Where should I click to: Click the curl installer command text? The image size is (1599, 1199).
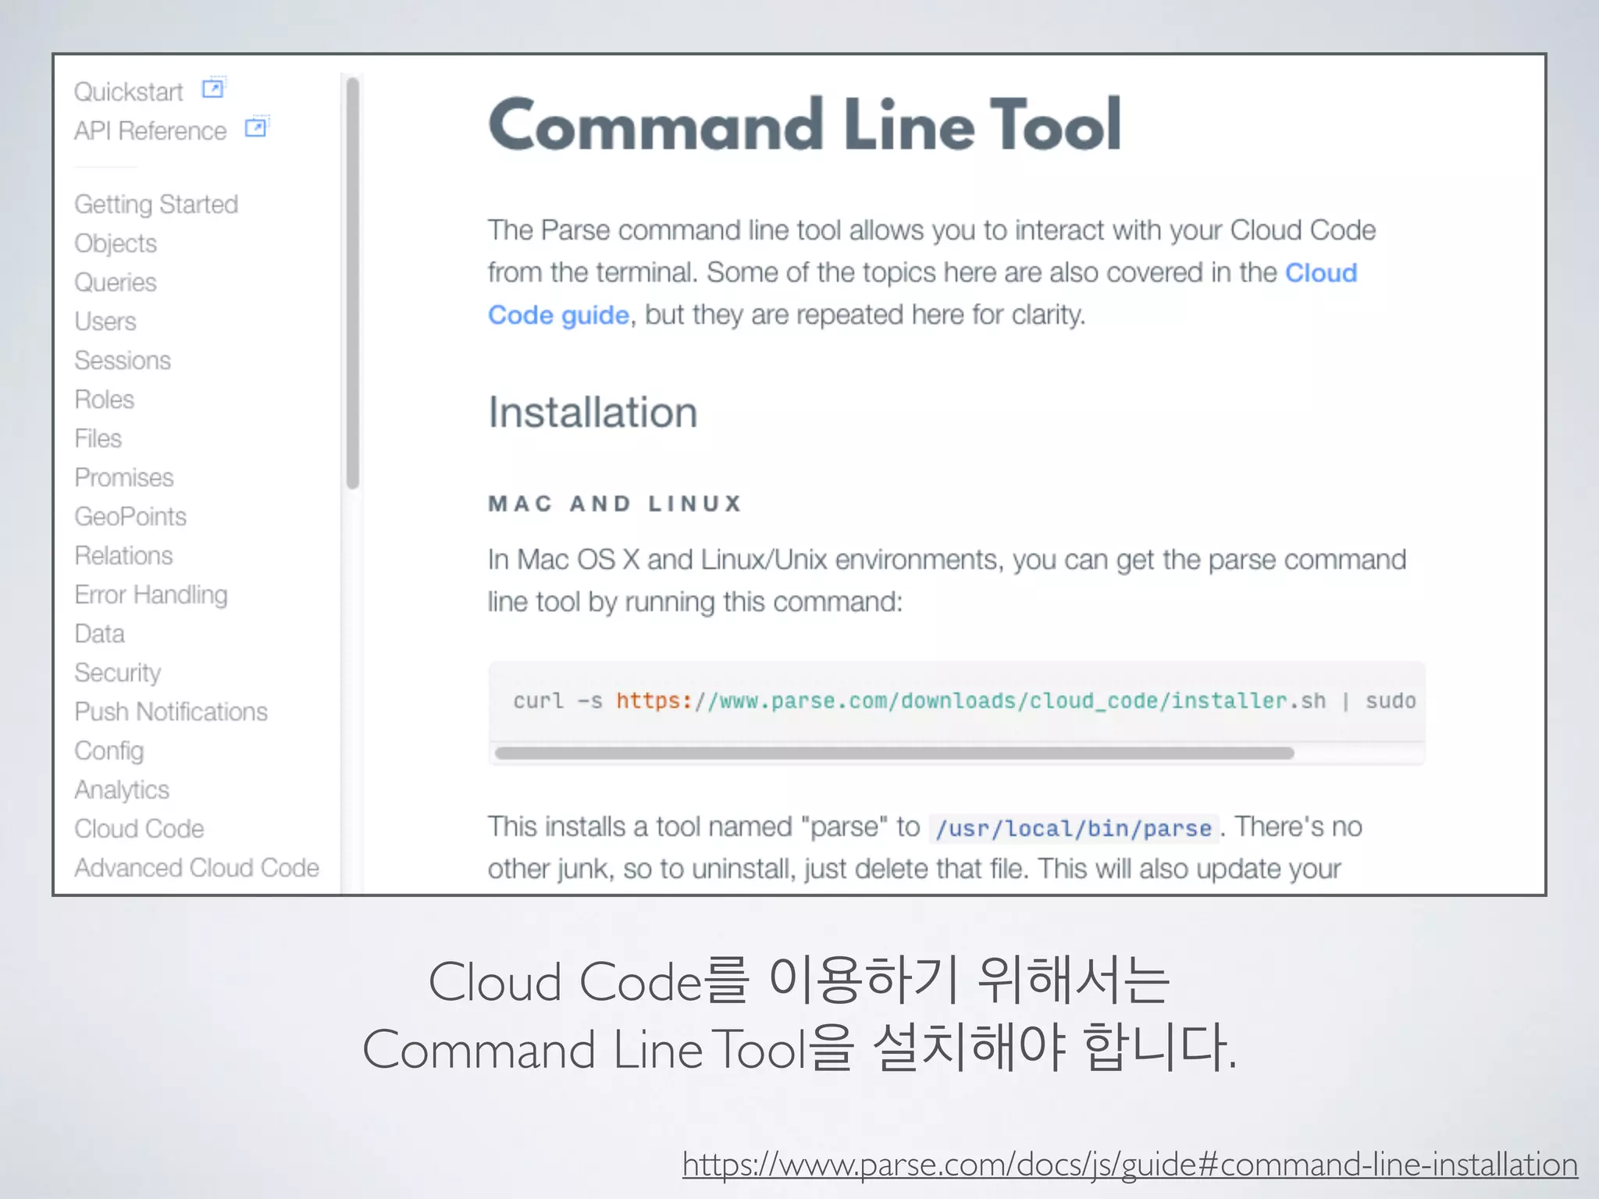point(964,701)
